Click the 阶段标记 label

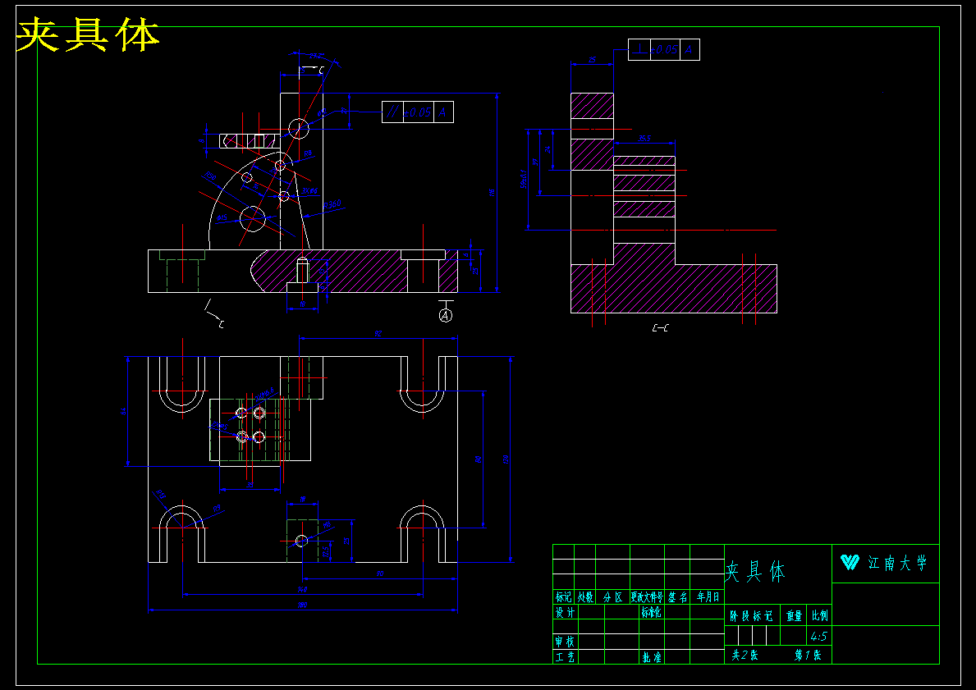[x=752, y=615]
